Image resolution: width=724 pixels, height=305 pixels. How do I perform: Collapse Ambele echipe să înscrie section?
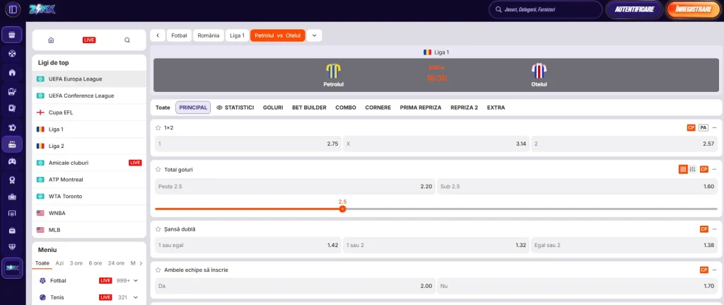[x=714, y=270]
